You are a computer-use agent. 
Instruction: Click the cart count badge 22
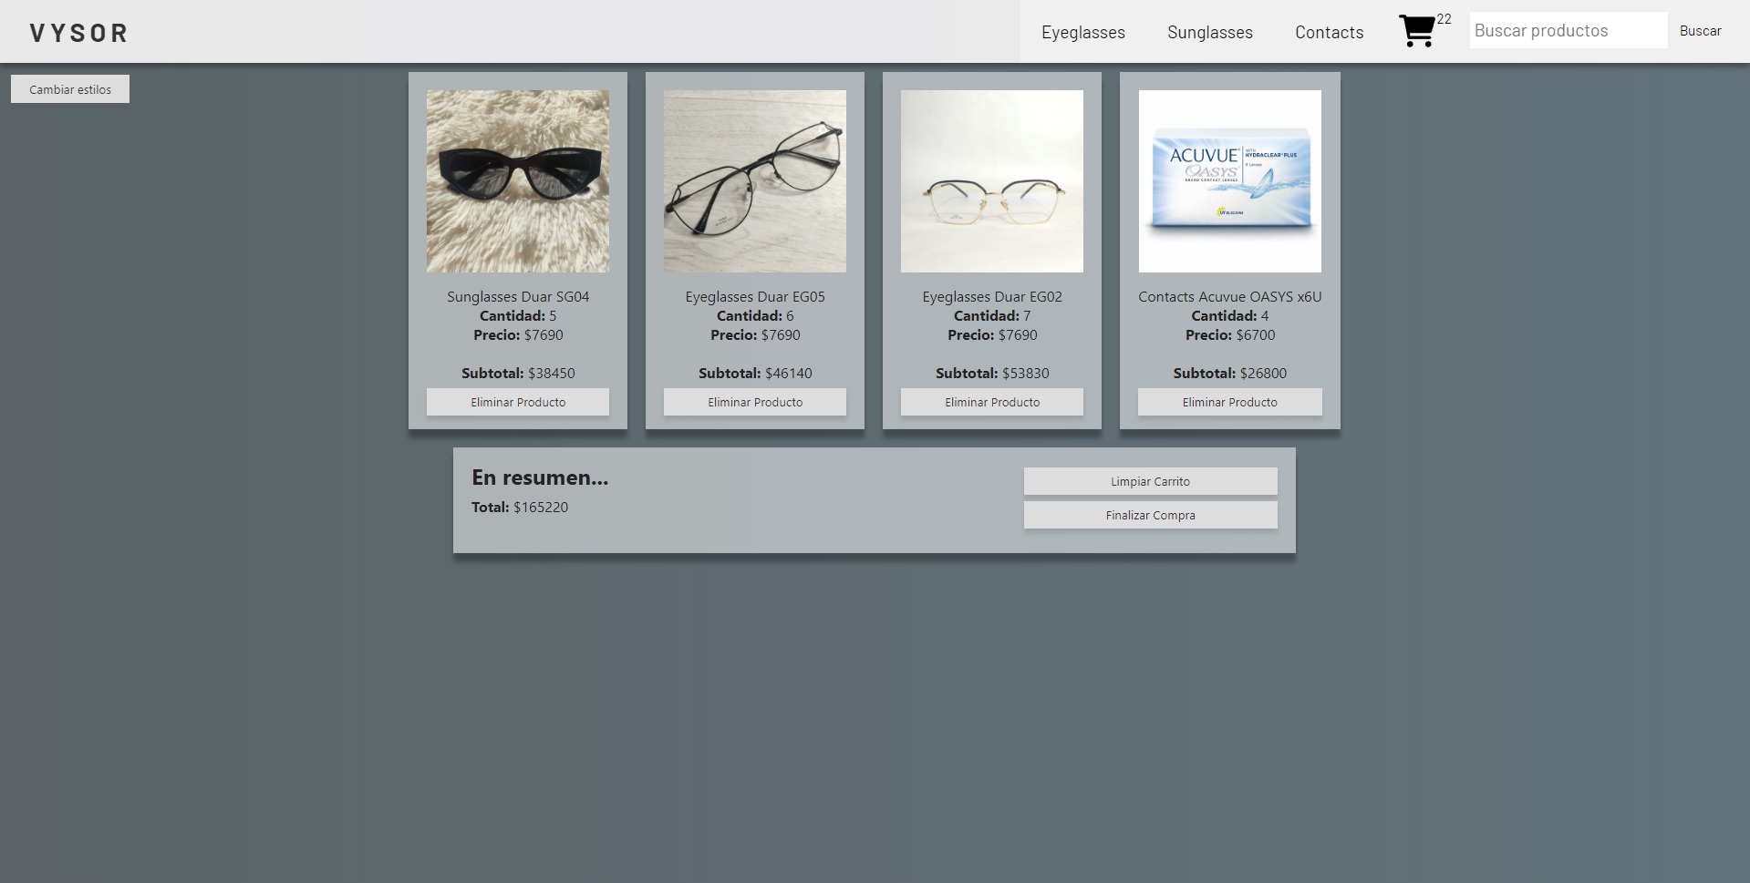coord(1444,19)
